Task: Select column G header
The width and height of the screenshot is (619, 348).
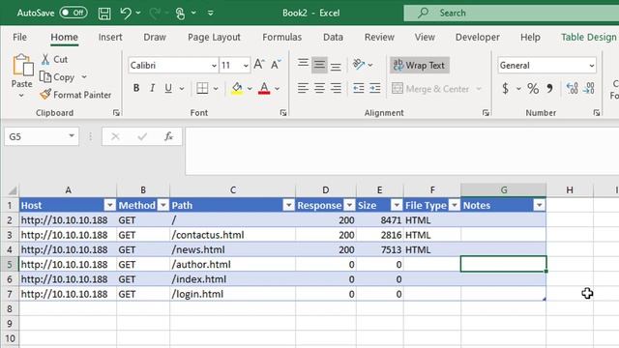Action: 503,190
